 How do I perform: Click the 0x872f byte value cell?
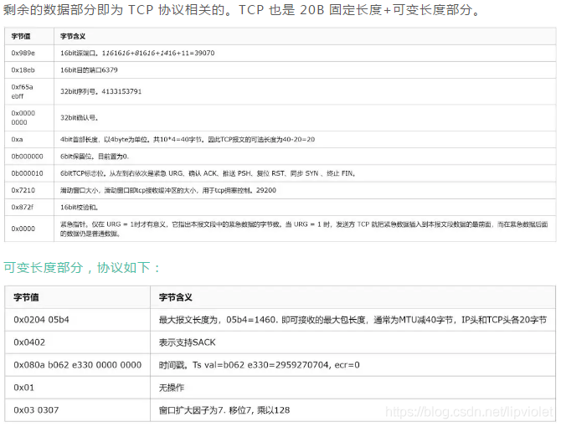click(29, 207)
